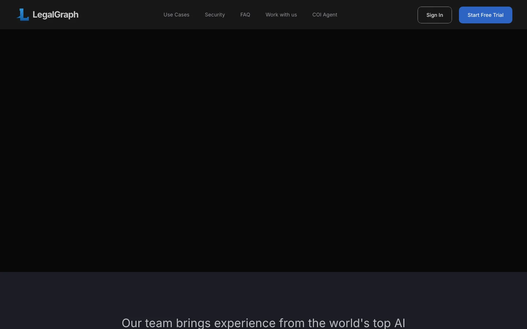
Task: Click the Sign In button
Action: point(435,15)
